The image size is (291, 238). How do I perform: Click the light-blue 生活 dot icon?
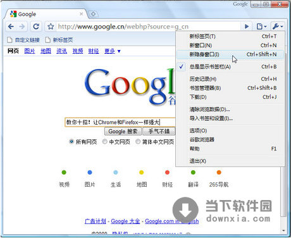coord(116,172)
